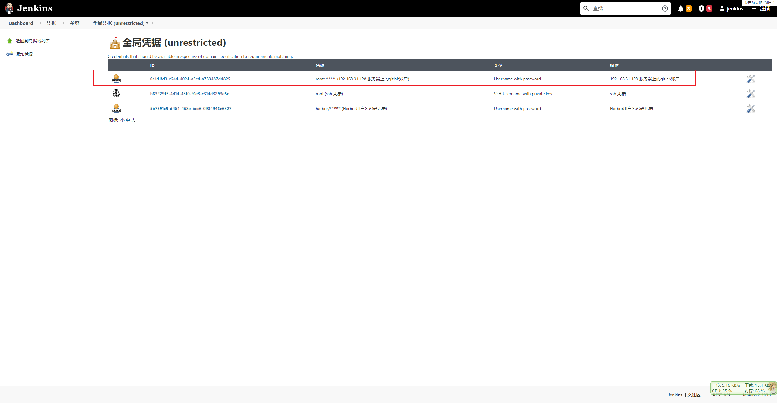Select SSH Username with private key type cell
Screen dimensions: 777x403
click(523, 94)
